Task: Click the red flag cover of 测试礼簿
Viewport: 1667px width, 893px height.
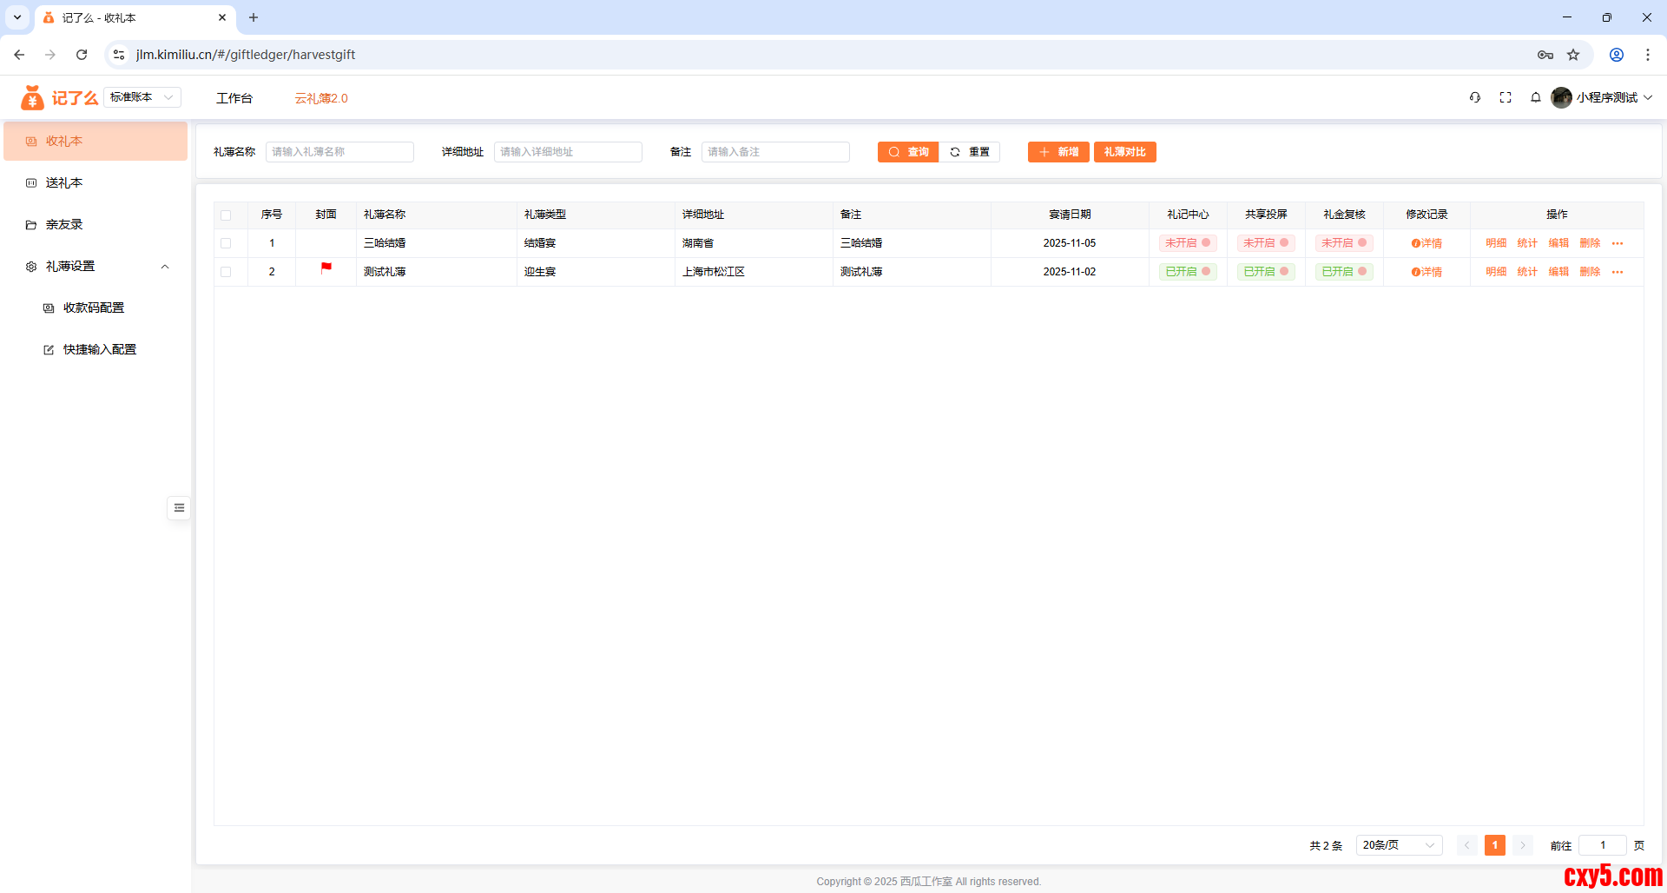Action: click(326, 268)
